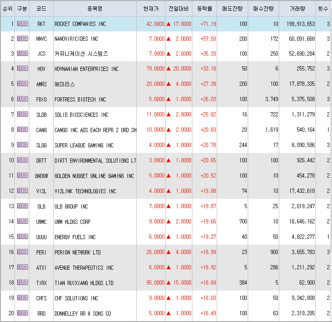The width and height of the screenshot is (332, 322).
Task: Select OLB GROUP INC stock name
Action: pos(71,206)
